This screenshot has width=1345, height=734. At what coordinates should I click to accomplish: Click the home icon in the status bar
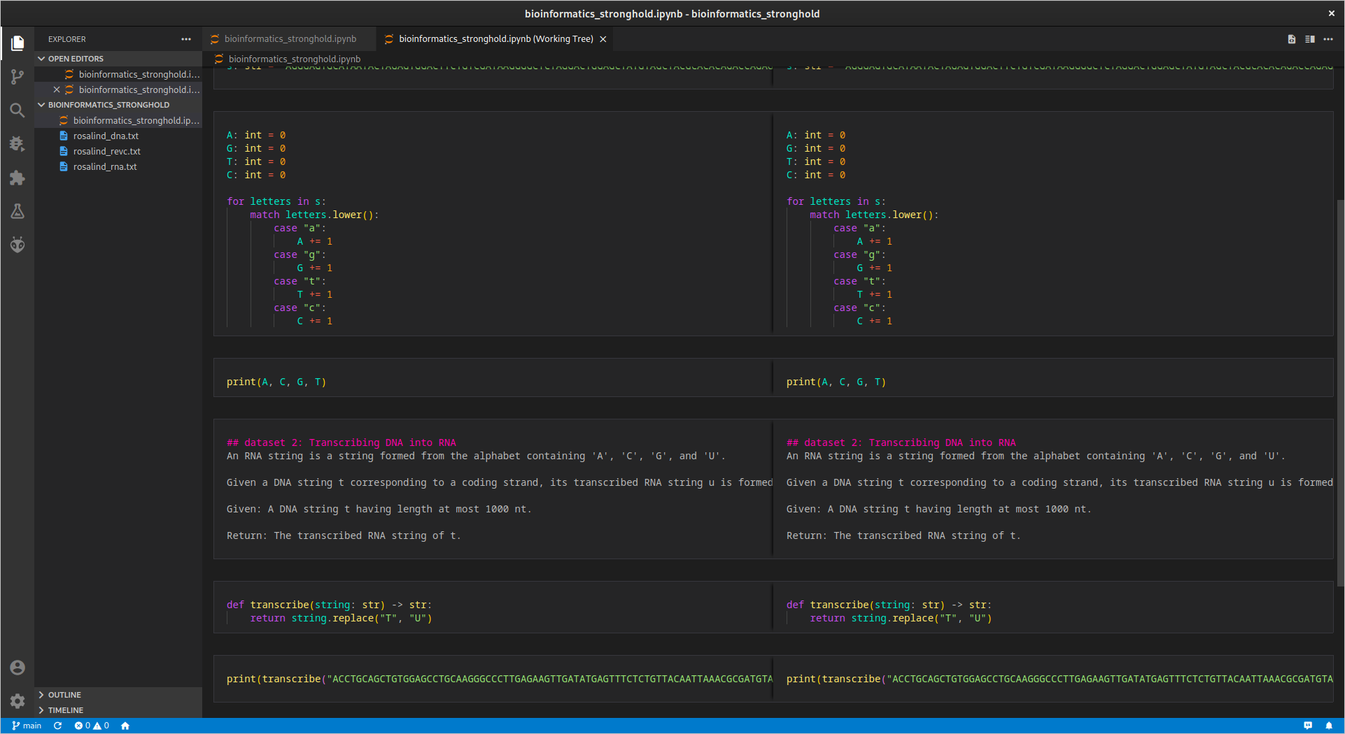(x=125, y=726)
